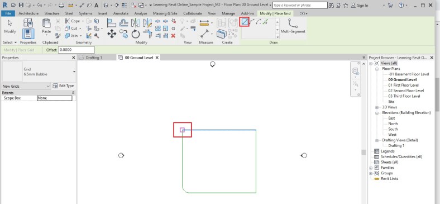Screen dimensions: 440x204
Task: Click the Zoom Region icon in navigation bar
Action: tap(355, 84)
